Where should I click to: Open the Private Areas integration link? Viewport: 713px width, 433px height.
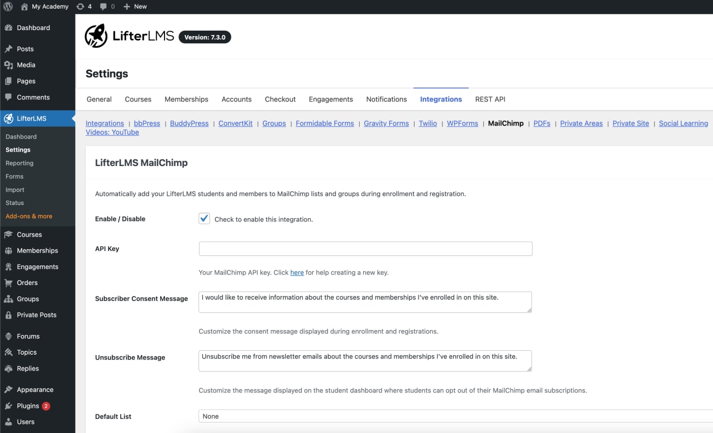click(581, 123)
